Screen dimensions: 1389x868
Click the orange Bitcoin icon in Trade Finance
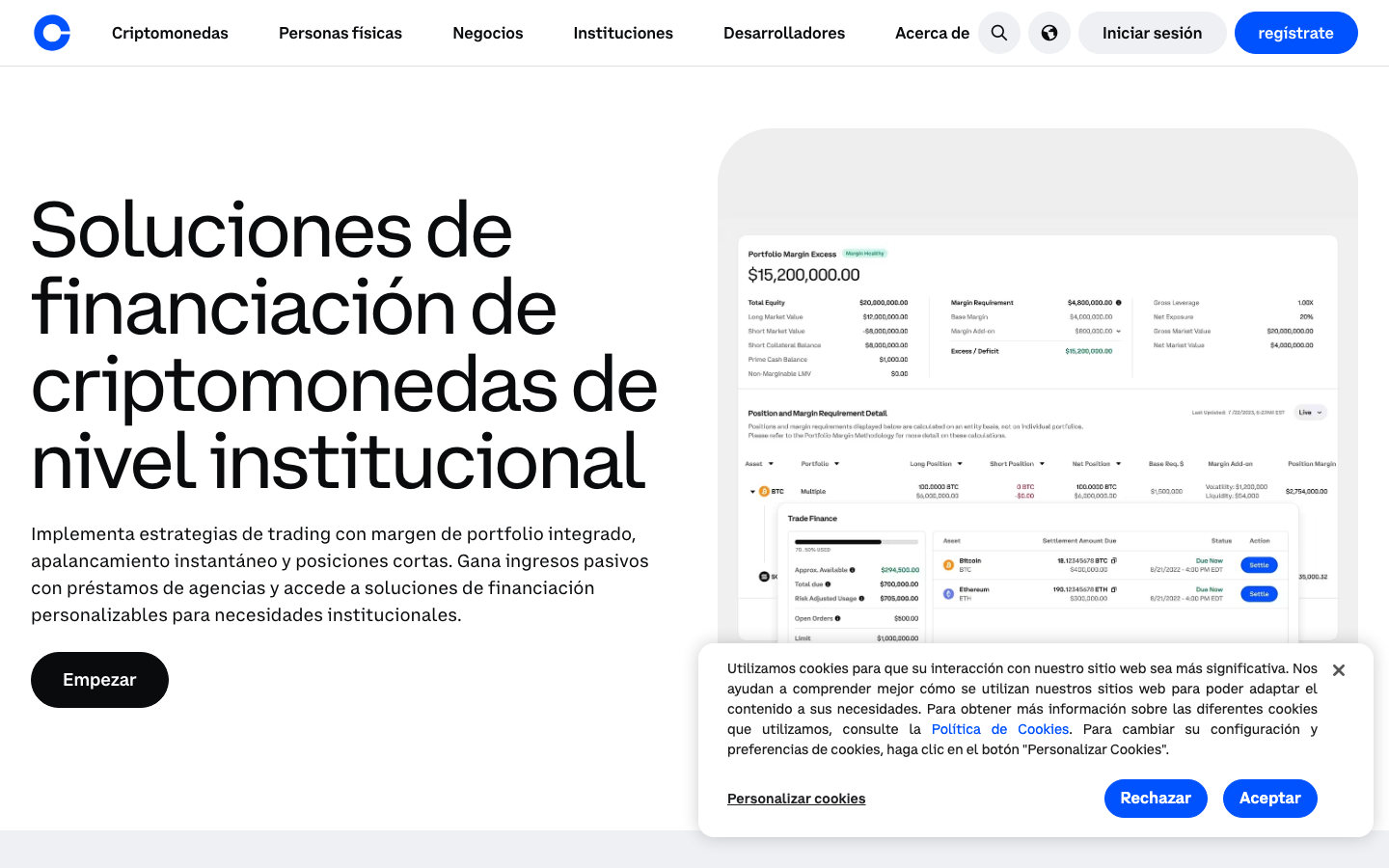tap(948, 565)
